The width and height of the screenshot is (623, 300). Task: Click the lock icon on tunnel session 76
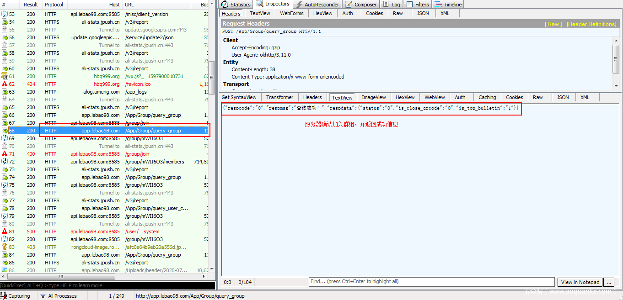point(5,193)
